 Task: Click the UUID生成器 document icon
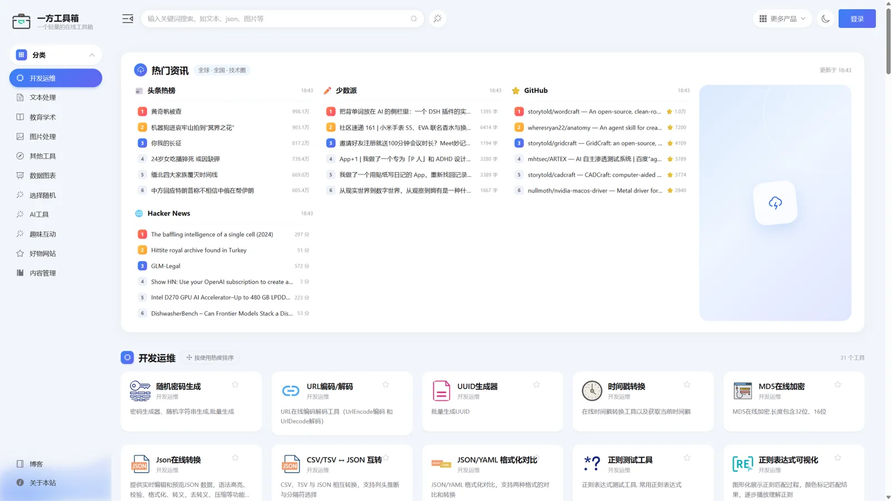coord(441,391)
